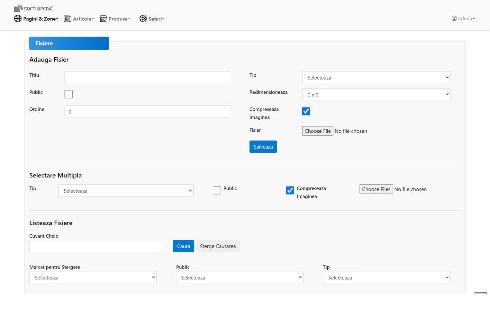Focus the Cuvant Cheie search field
Screen dimensions: 490x311
(x=96, y=246)
